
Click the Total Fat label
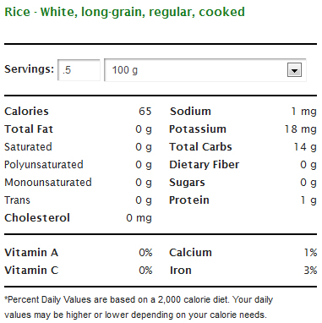click(x=29, y=129)
